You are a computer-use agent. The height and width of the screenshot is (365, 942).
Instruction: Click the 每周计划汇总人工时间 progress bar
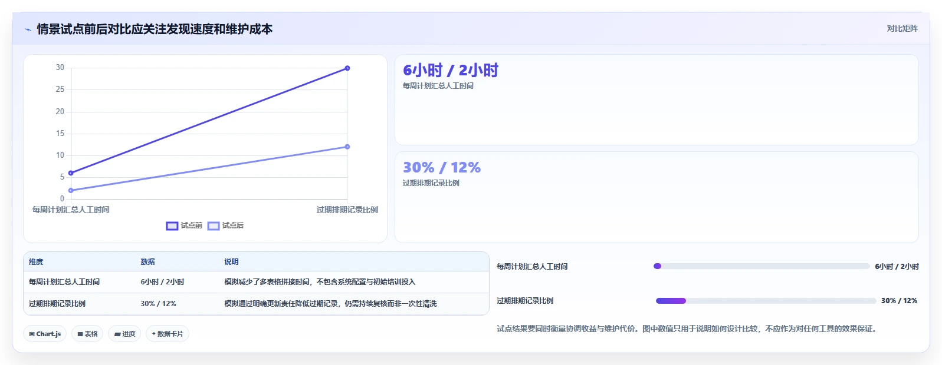[x=762, y=266]
